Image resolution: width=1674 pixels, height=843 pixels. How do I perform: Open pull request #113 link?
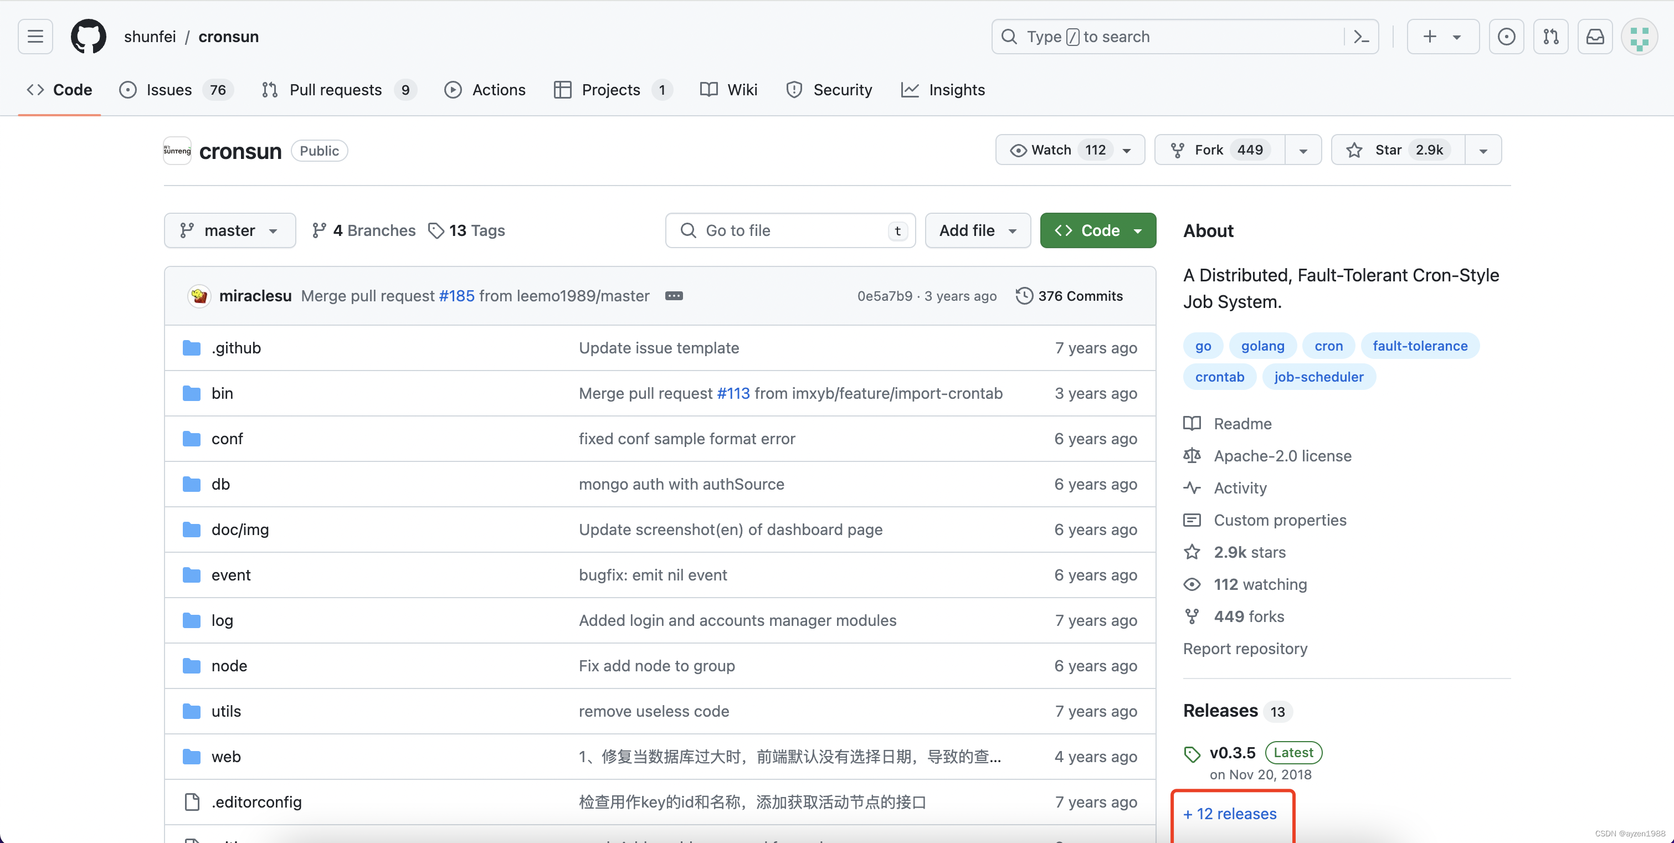tap(733, 393)
